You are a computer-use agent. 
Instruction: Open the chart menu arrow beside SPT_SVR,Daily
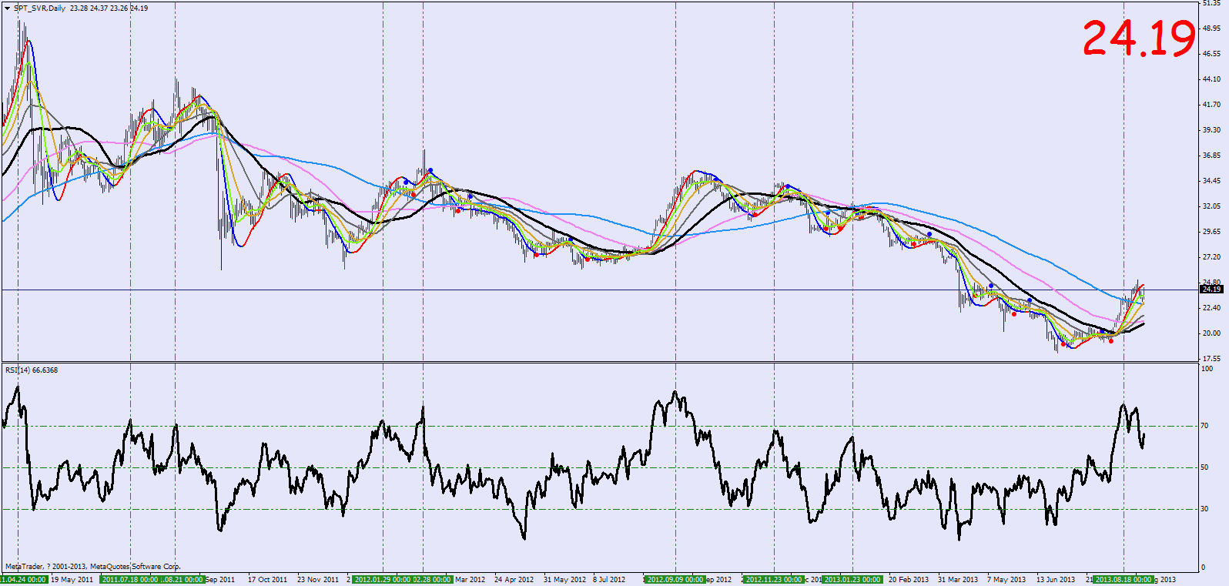click(8, 8)
